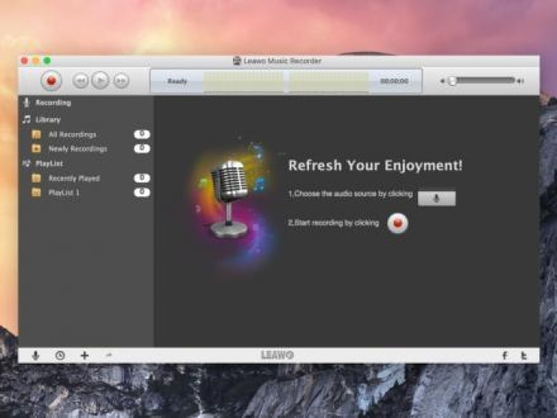Open Leawo Facebook page icon
The width and height of the screenshot is (557, 418).
[505, 356]
